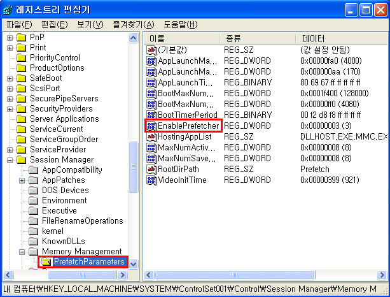Click the Executive folder icon

pos(34,211)
